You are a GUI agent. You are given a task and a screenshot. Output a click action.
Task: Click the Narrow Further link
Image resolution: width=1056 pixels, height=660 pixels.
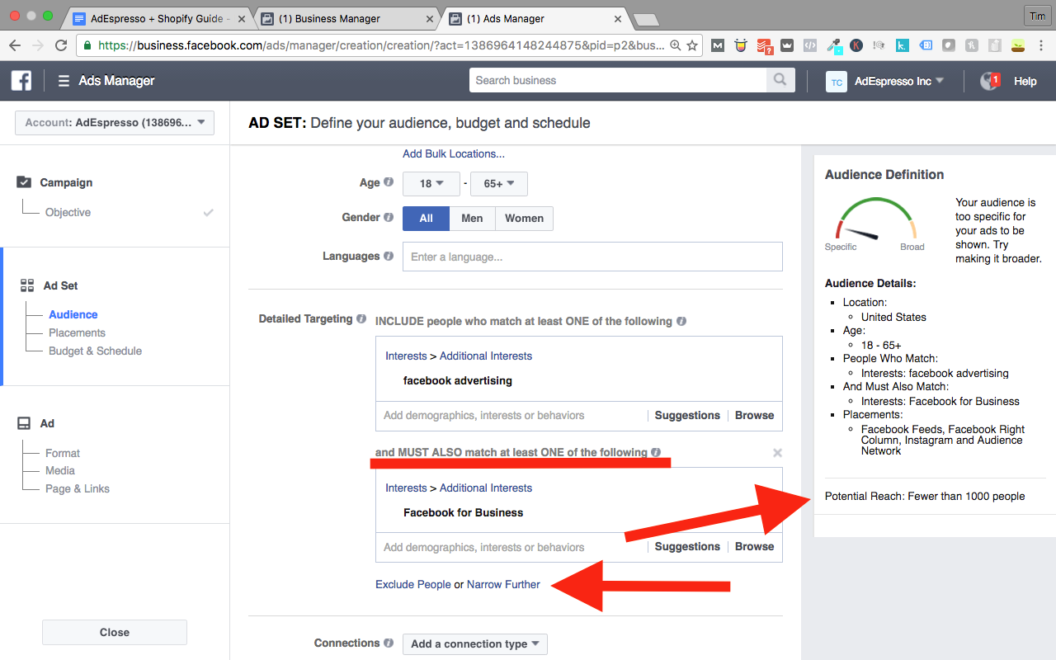pos(503,584)
